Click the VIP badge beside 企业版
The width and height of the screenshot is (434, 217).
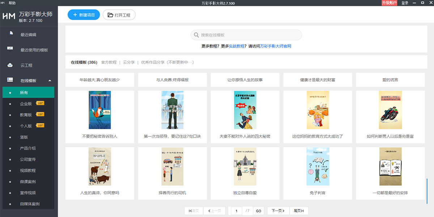pos(40,103)
